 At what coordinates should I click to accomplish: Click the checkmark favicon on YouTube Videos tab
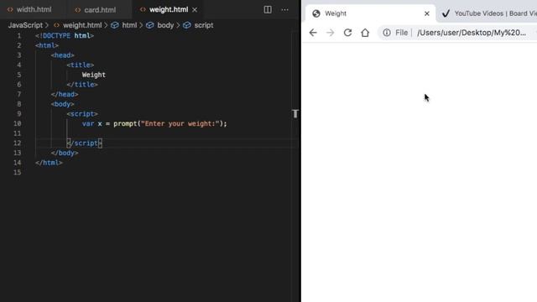(x=446, y=13)
